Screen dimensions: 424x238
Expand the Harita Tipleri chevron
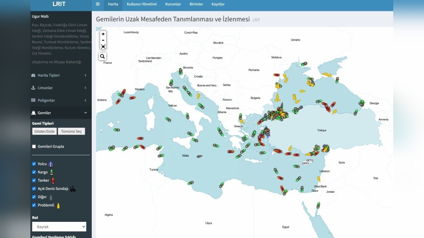[86, 75]
